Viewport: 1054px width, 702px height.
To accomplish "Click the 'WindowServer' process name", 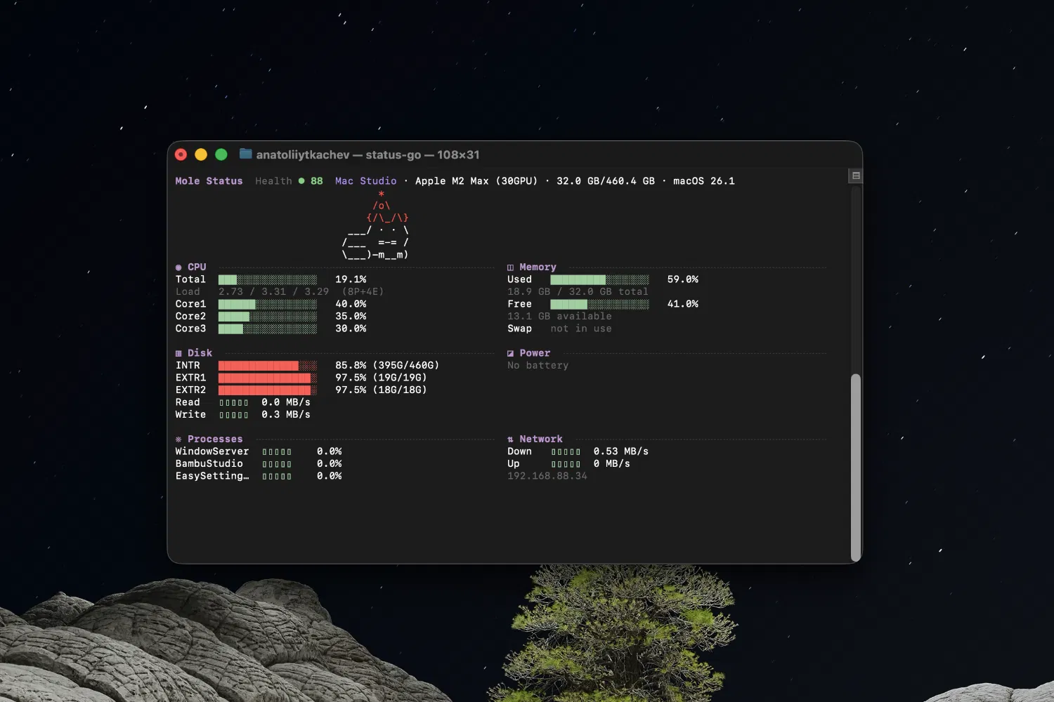I will (x=212, y=451).
